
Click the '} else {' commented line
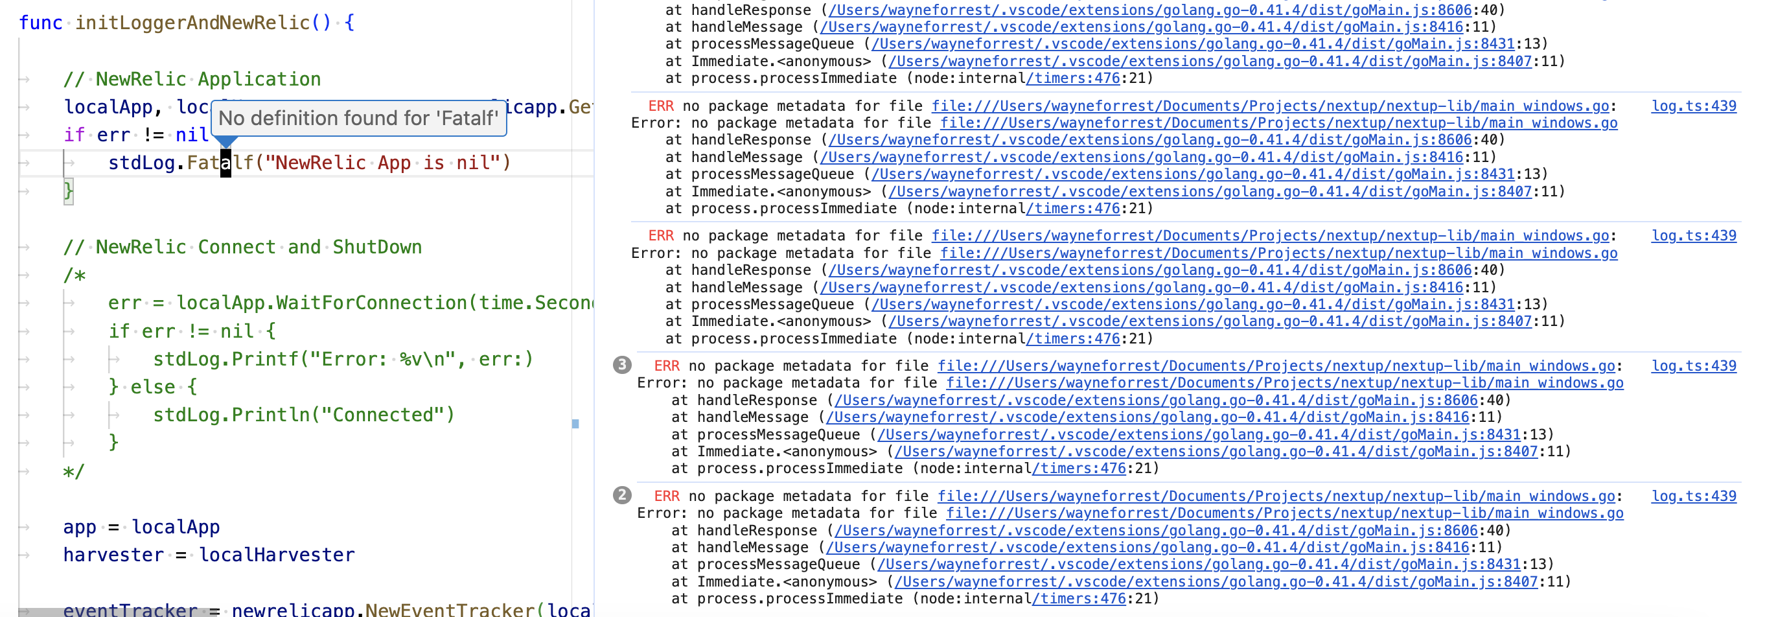coord(153,387)
